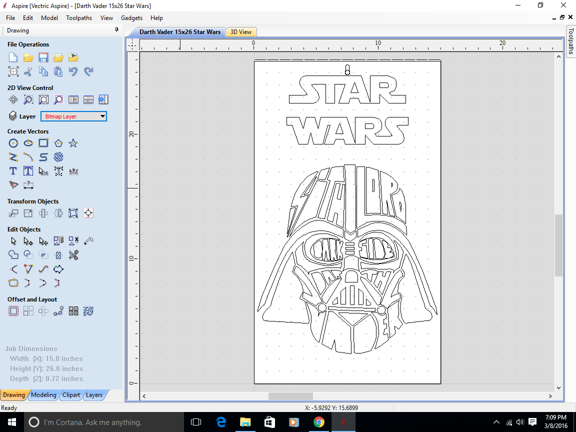Screen dimensions: 576x432
Task: Switch to the 3D View tab
Action: 241,31
